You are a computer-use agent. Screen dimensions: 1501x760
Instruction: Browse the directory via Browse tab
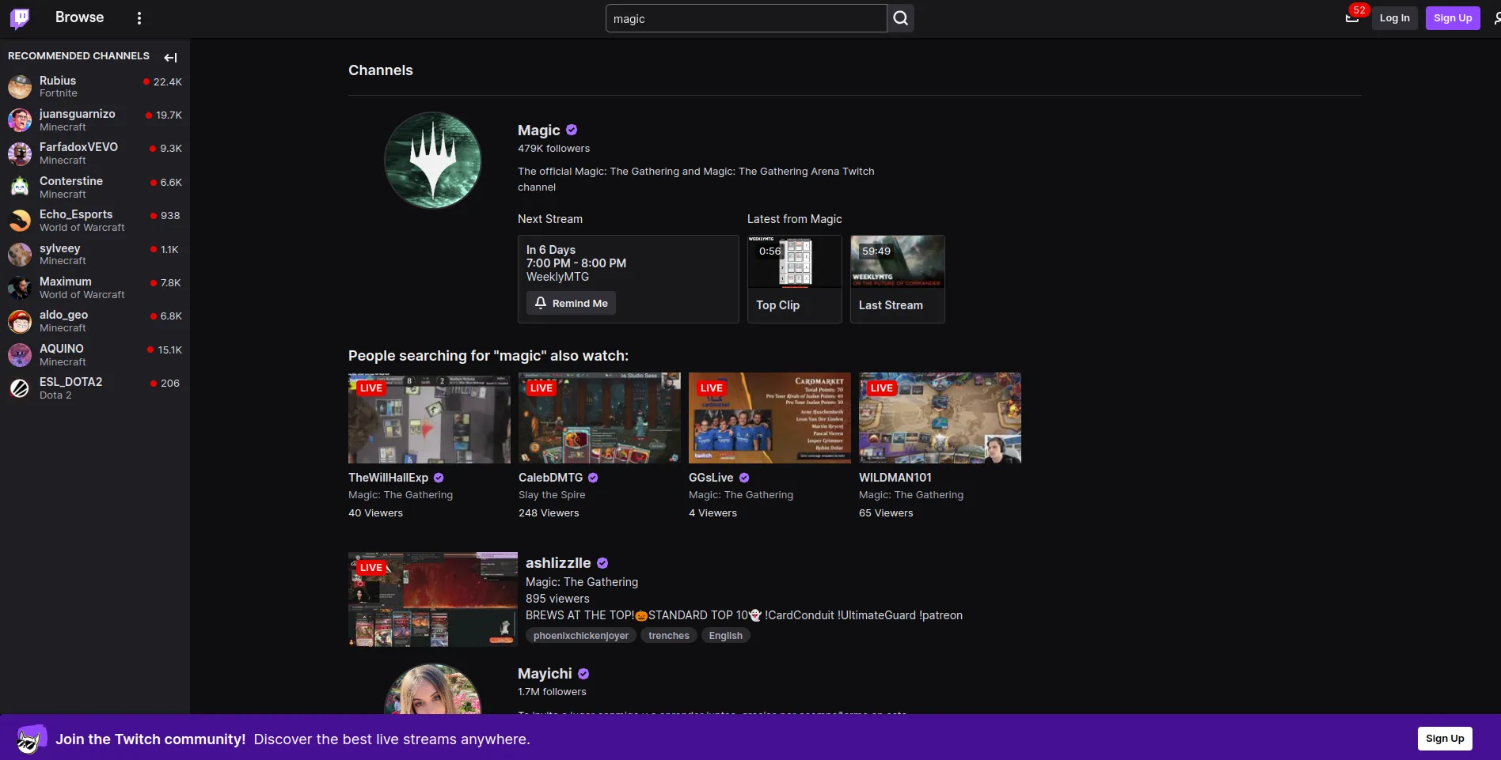tap(79, 17)
